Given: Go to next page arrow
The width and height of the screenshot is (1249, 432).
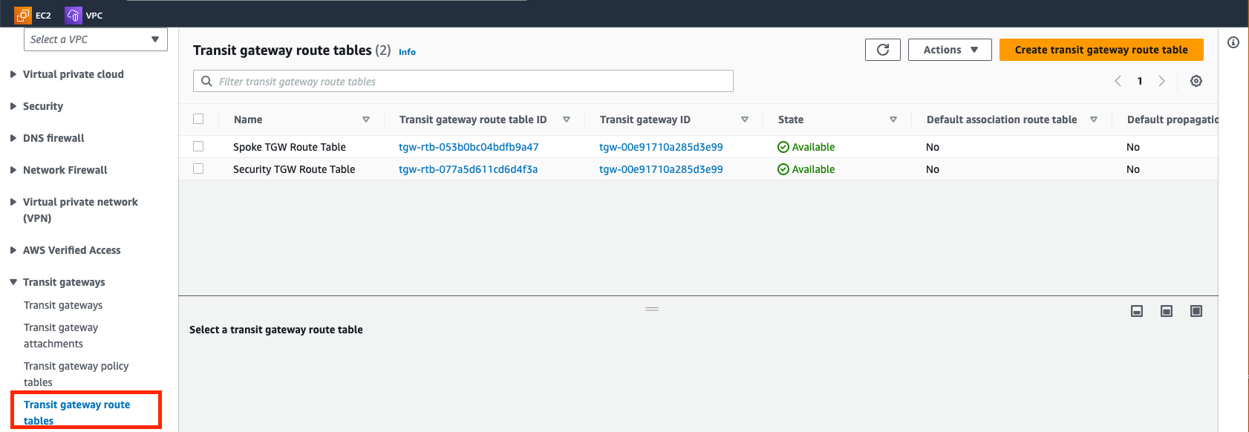Looking at the screenshot, I should pyautogui.click(x=1161, y=81).
